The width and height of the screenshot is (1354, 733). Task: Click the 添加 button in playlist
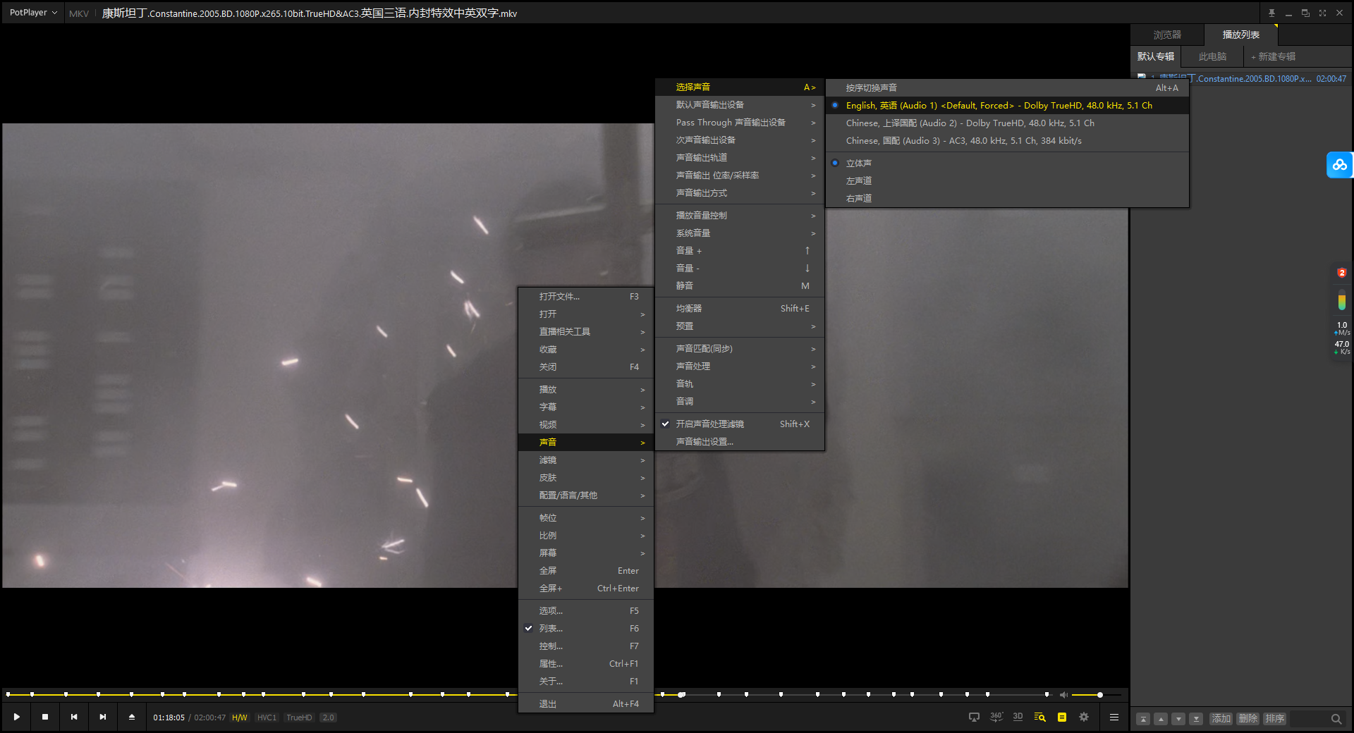click(x=1221, y=719)
